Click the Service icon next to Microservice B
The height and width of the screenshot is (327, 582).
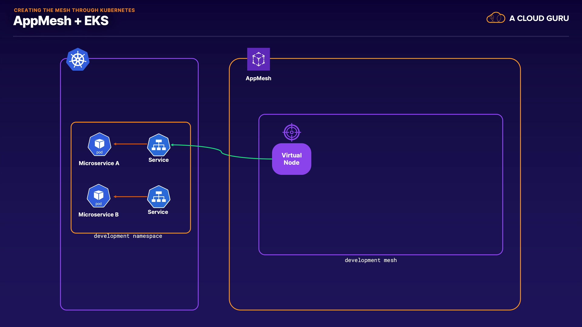[159, 197]
